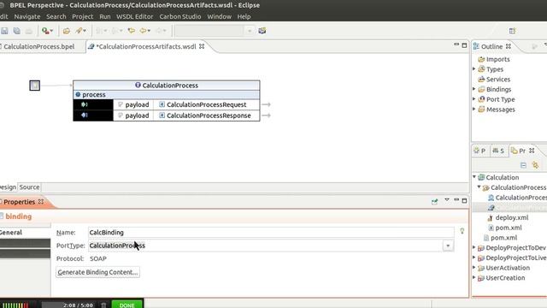Image resolution: width=547 pixels, height=308 pixels.
Task: Open the PortType dropdown arrow
Action: coord(448,246)
